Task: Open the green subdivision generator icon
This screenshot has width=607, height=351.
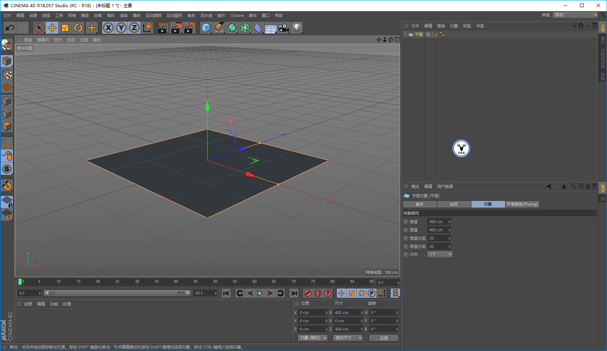Action: click(232, 28)
